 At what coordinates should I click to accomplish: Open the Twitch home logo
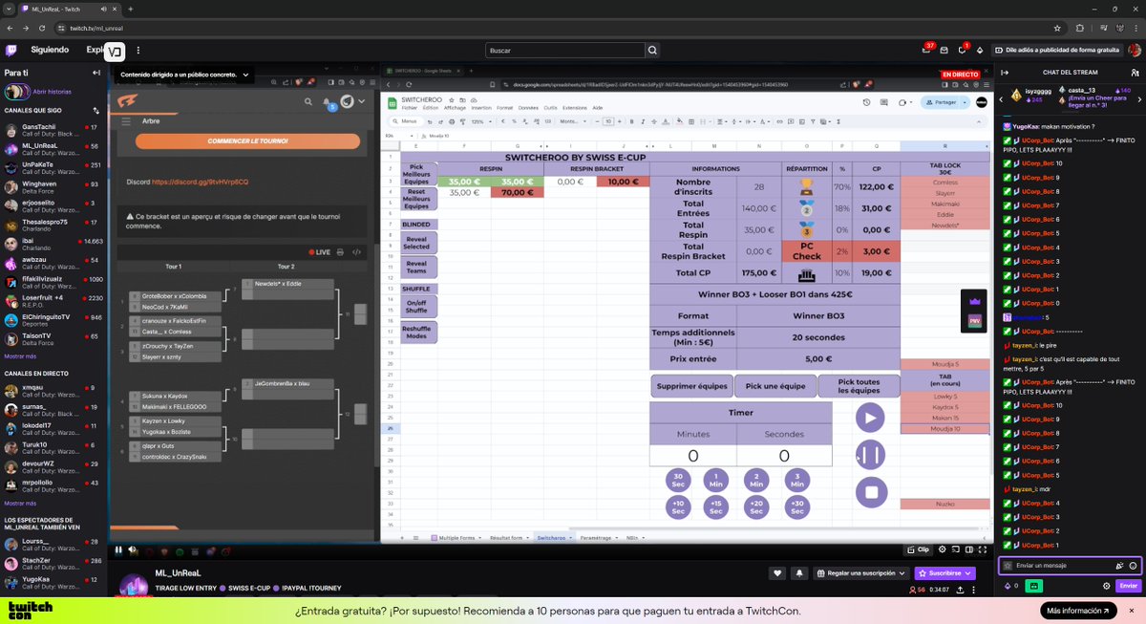click(11, 50)
